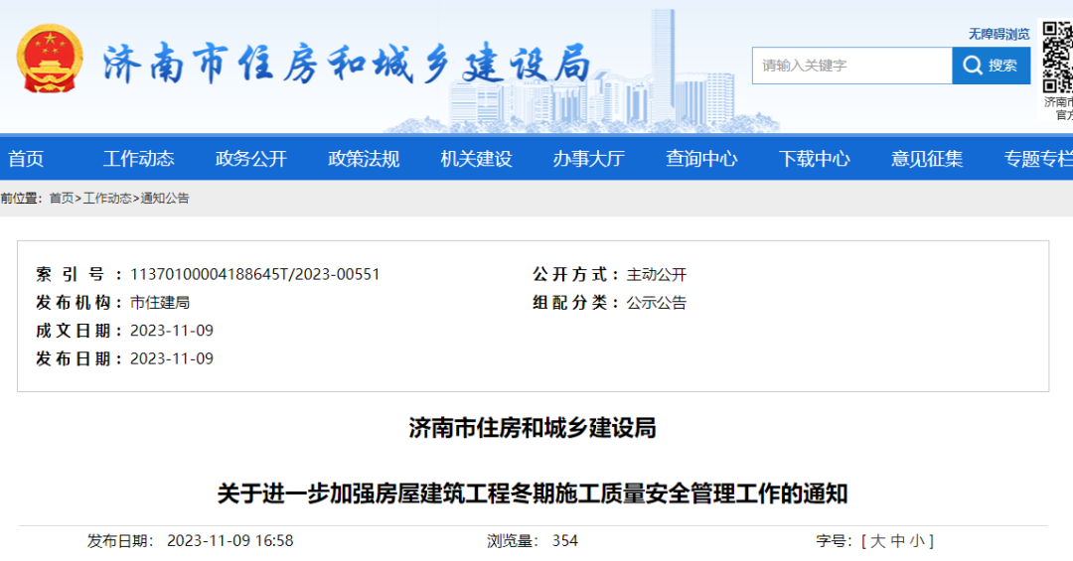
Task: Open the 工作动态 menu item
Action: 139,159
